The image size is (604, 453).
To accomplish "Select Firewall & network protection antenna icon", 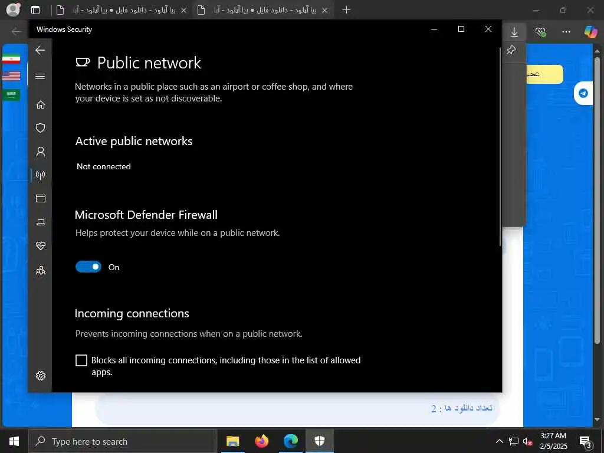I will point(41,175).
